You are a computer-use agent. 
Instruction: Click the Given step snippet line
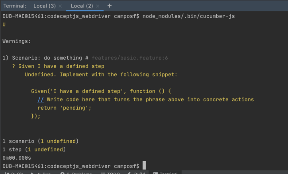102,91
